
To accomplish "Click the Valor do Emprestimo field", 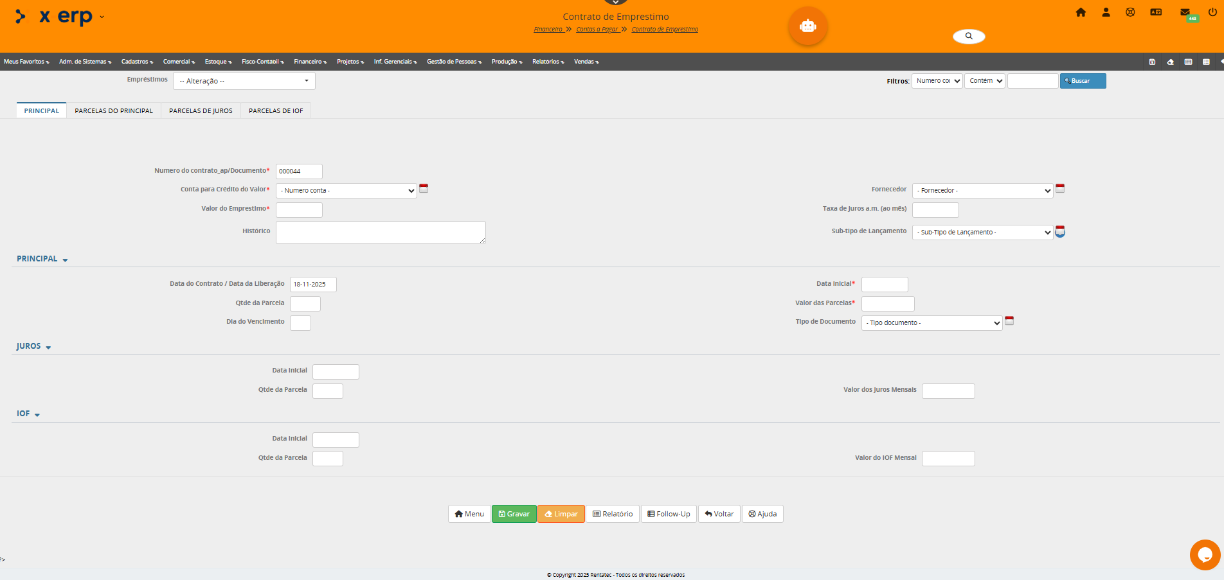I will click(299, 210).
